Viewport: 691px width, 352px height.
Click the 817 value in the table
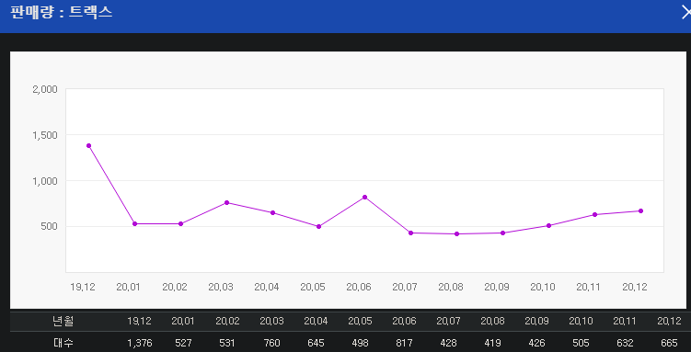404,343
